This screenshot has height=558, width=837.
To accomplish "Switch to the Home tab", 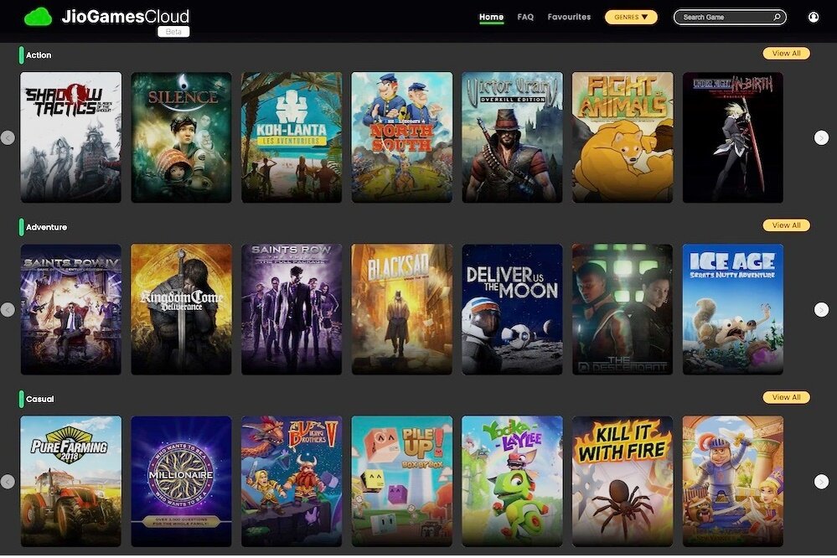I will (491, 17).
